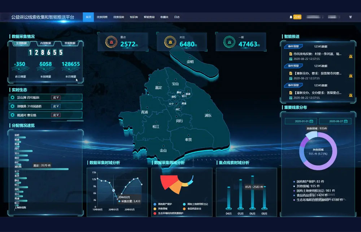Click the icon at far right of top bar
The width and height of the screenshot is (361, 232).
coord(351,17)
